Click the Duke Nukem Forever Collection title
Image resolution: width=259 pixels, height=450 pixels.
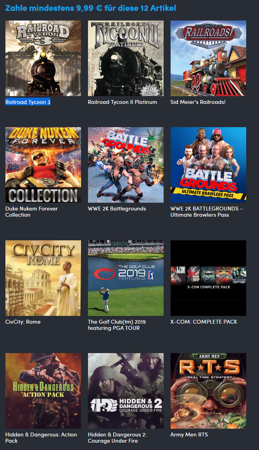(31, 212)
